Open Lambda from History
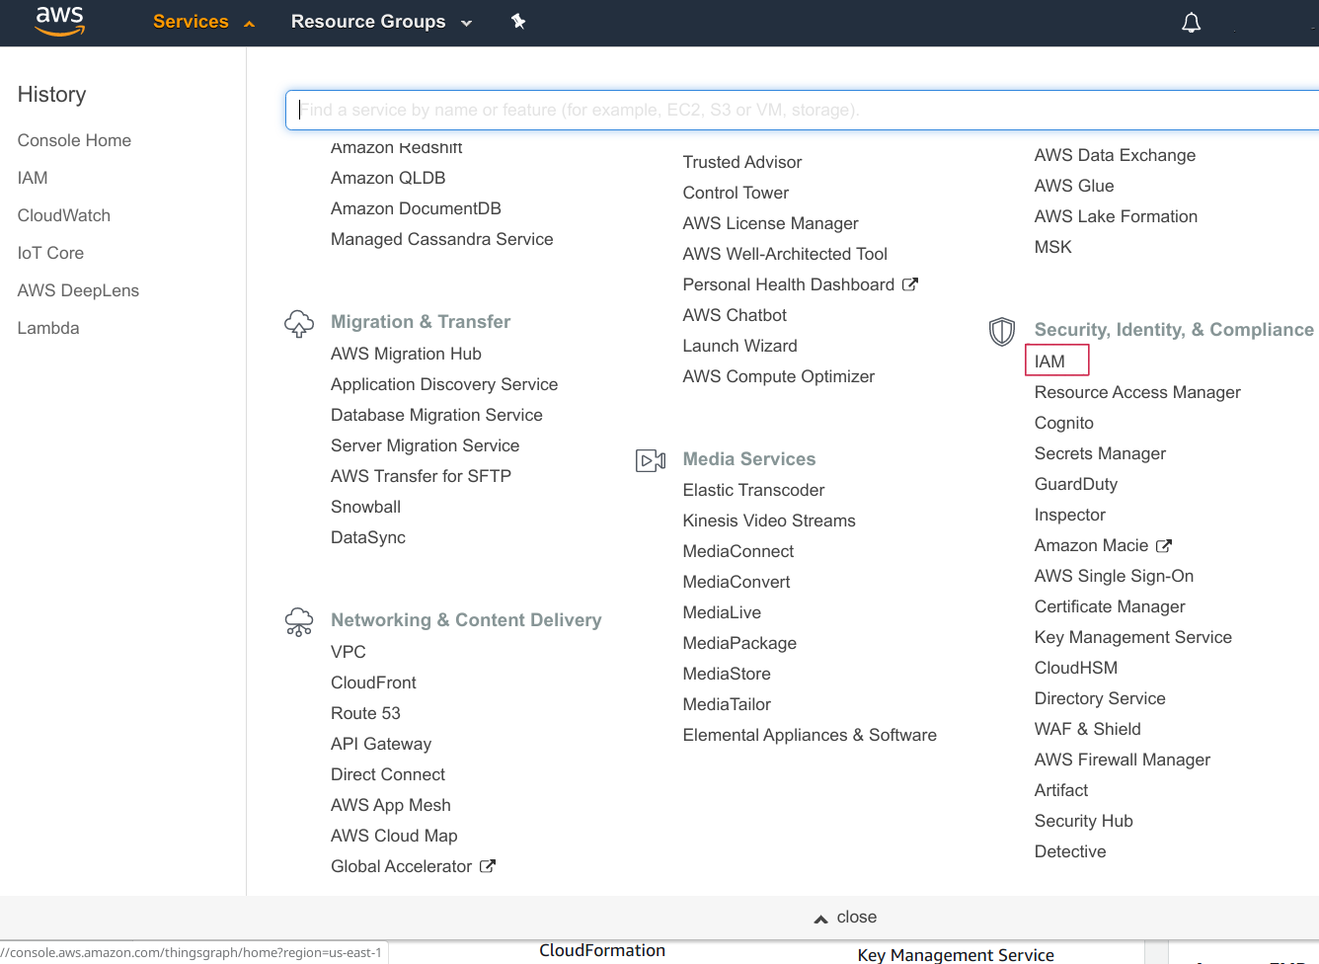This screenshot has width=1319, height=964. (x=48, y=328)
